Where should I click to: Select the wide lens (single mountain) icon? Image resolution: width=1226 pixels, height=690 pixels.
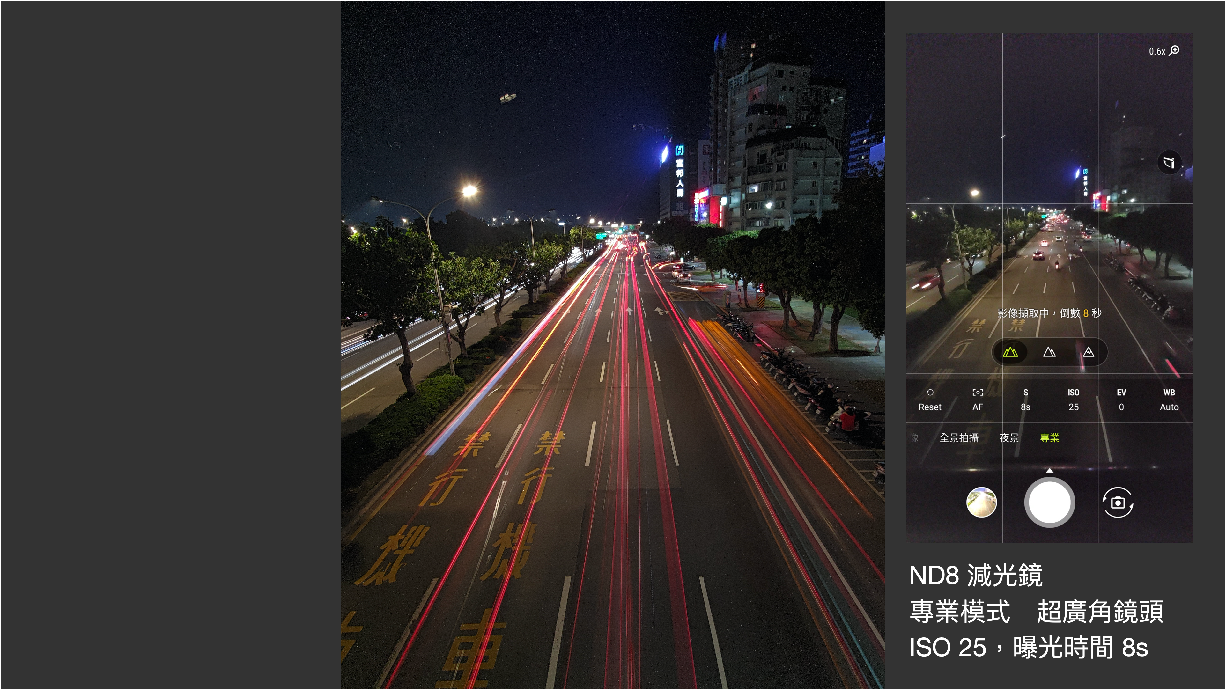[x=1049, y=352]
